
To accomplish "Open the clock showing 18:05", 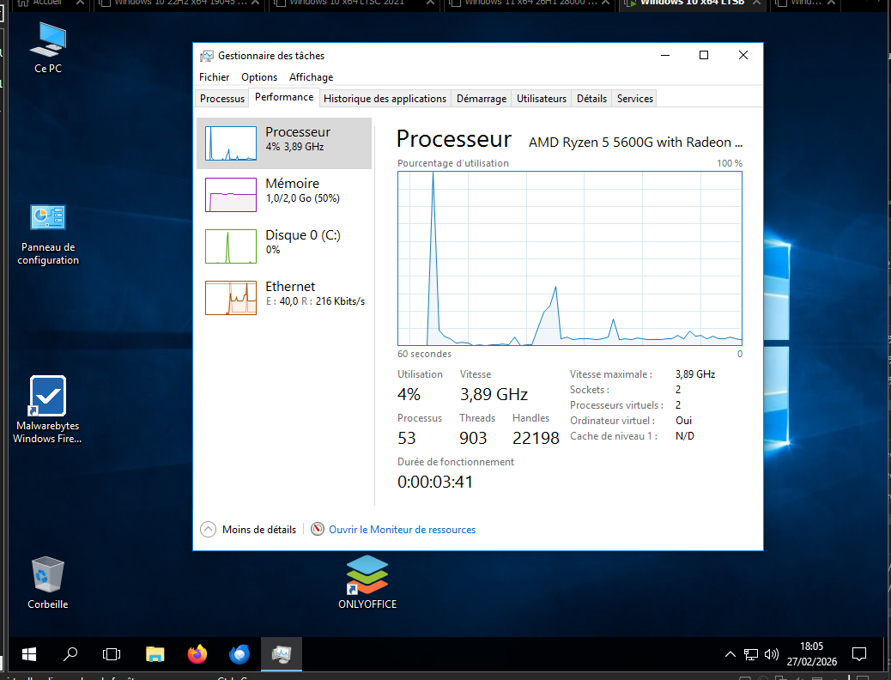I will point(811,654).
